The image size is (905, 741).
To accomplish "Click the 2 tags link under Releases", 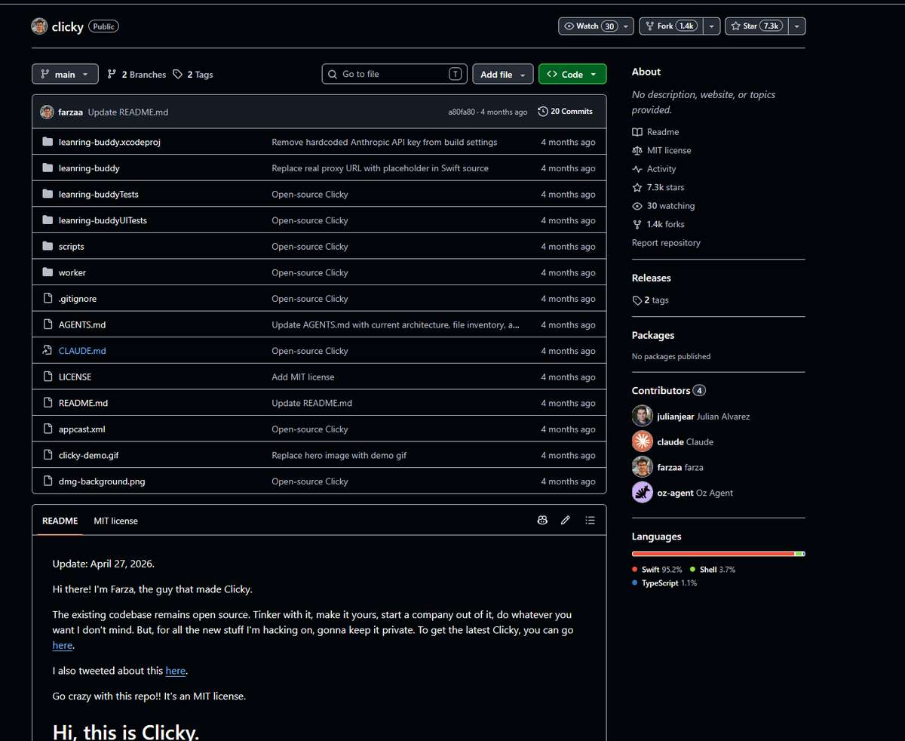I will tap(651, 300).
